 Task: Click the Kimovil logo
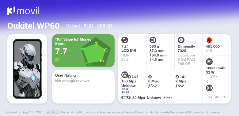tap(23, 11)
